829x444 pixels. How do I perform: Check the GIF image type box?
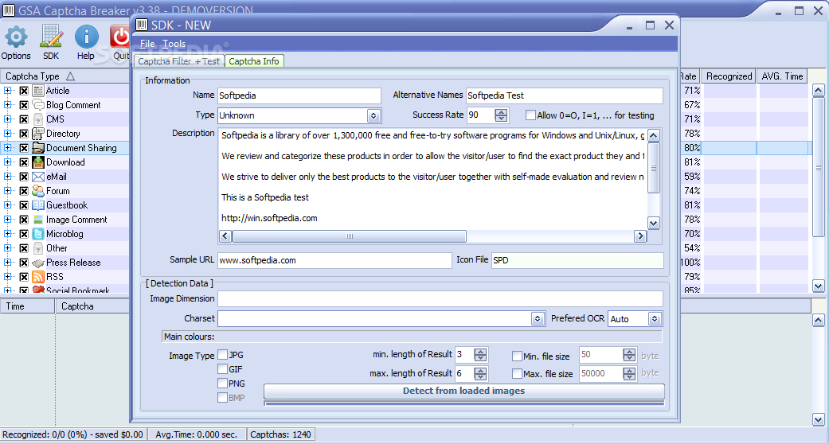point(223,369)
